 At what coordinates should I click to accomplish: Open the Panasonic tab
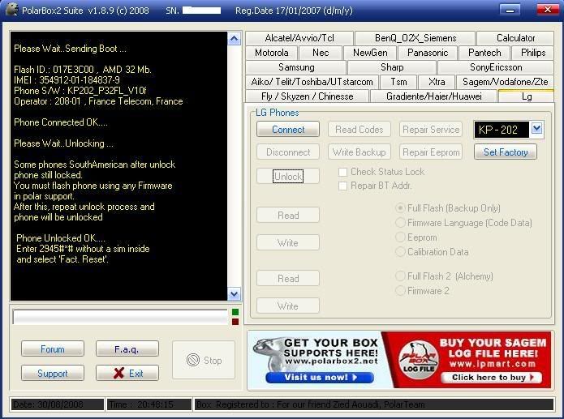pyautogui.click(x=428, y=53)
